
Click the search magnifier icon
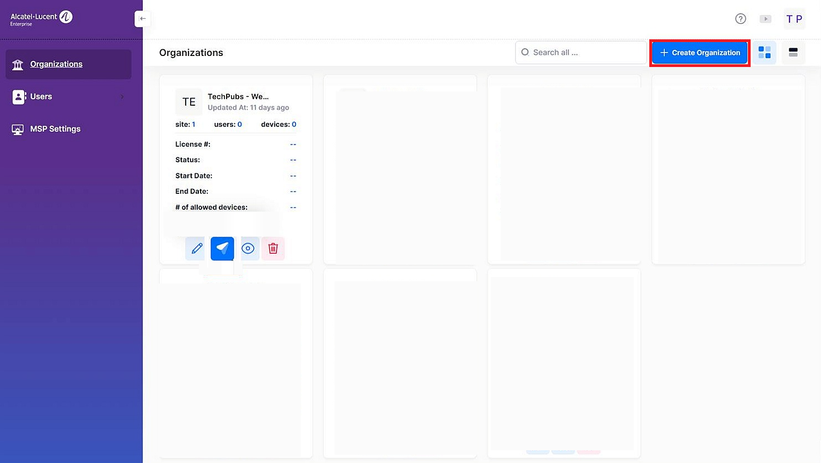click(x=525, y=52)
